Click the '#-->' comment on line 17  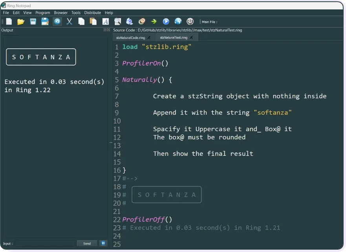[130, 178]
